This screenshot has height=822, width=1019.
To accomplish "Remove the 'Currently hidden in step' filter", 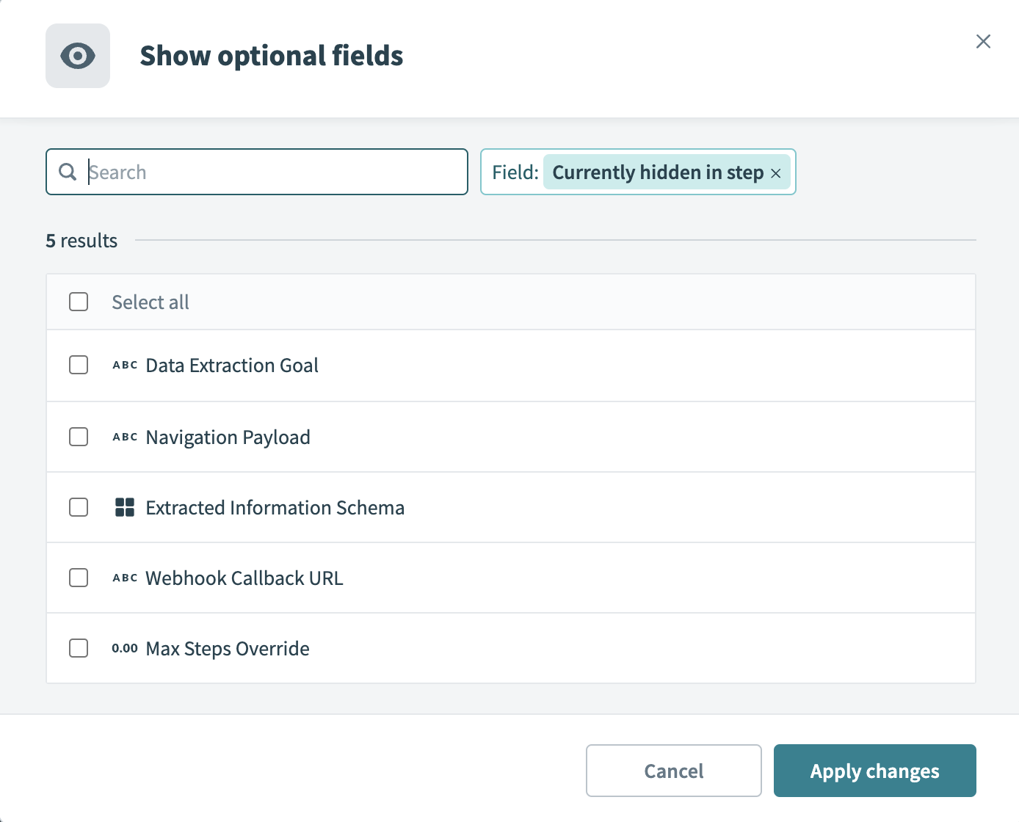I will coord(776,173).
